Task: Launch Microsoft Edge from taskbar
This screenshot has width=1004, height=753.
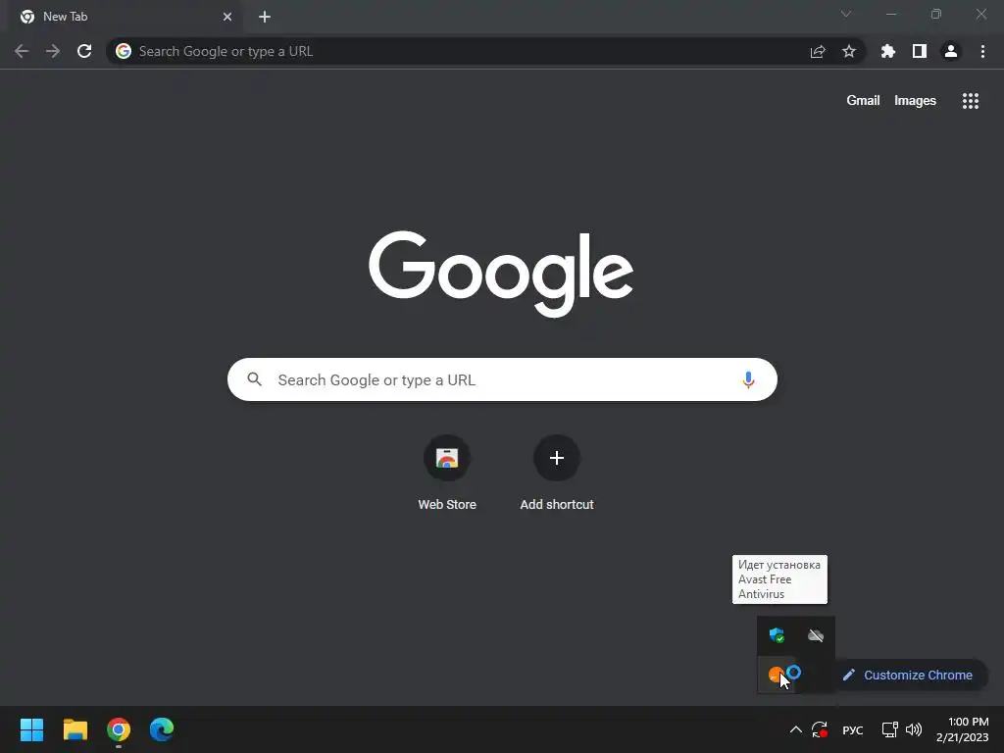Action: click(162, 729)
